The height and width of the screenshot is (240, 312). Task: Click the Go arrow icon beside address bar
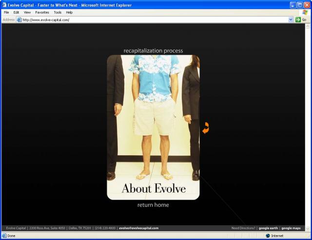[298, 20]
